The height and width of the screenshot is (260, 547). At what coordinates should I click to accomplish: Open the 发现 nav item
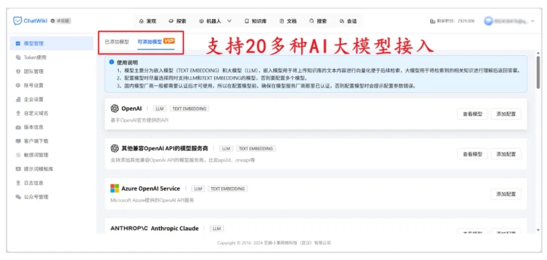[x=148, y=21]
